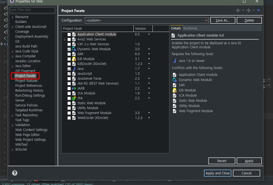Click the JavaServer Faces facet icon
The height and width of the screenshot is (185, 273).
pos(74,78)
